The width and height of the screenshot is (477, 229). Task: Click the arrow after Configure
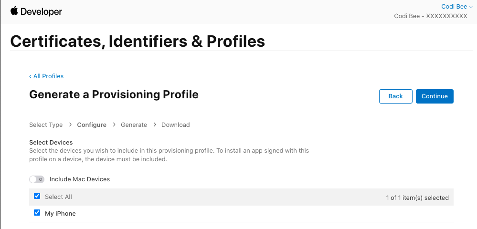point(114,125)
